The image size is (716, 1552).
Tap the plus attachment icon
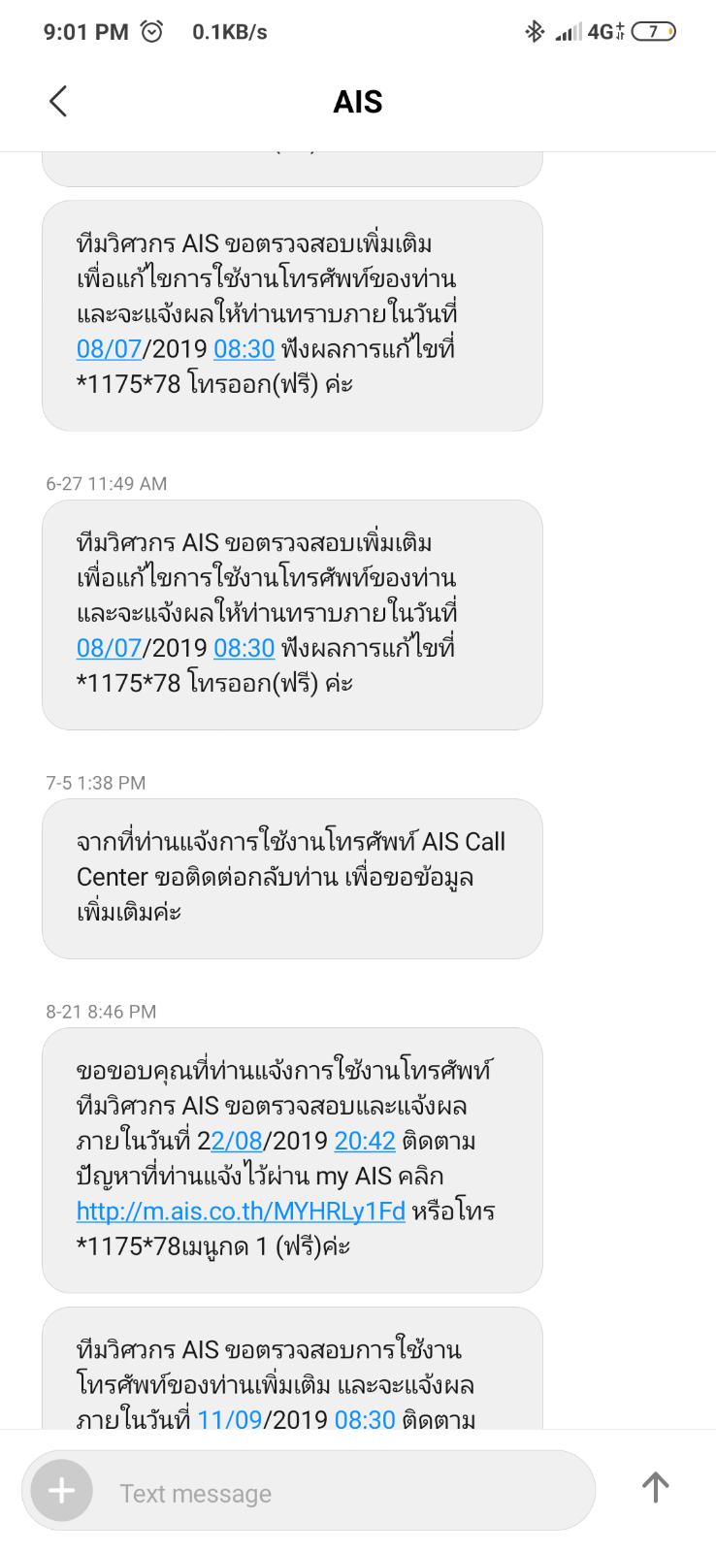click(61, 1491)
